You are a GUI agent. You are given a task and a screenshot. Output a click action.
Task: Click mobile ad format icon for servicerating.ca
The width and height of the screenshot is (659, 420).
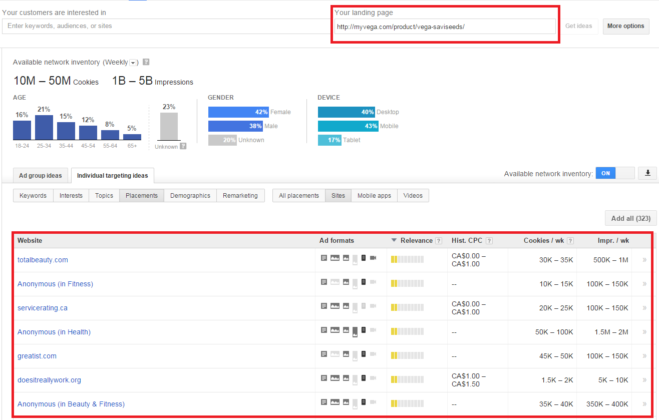pos(364,306)
